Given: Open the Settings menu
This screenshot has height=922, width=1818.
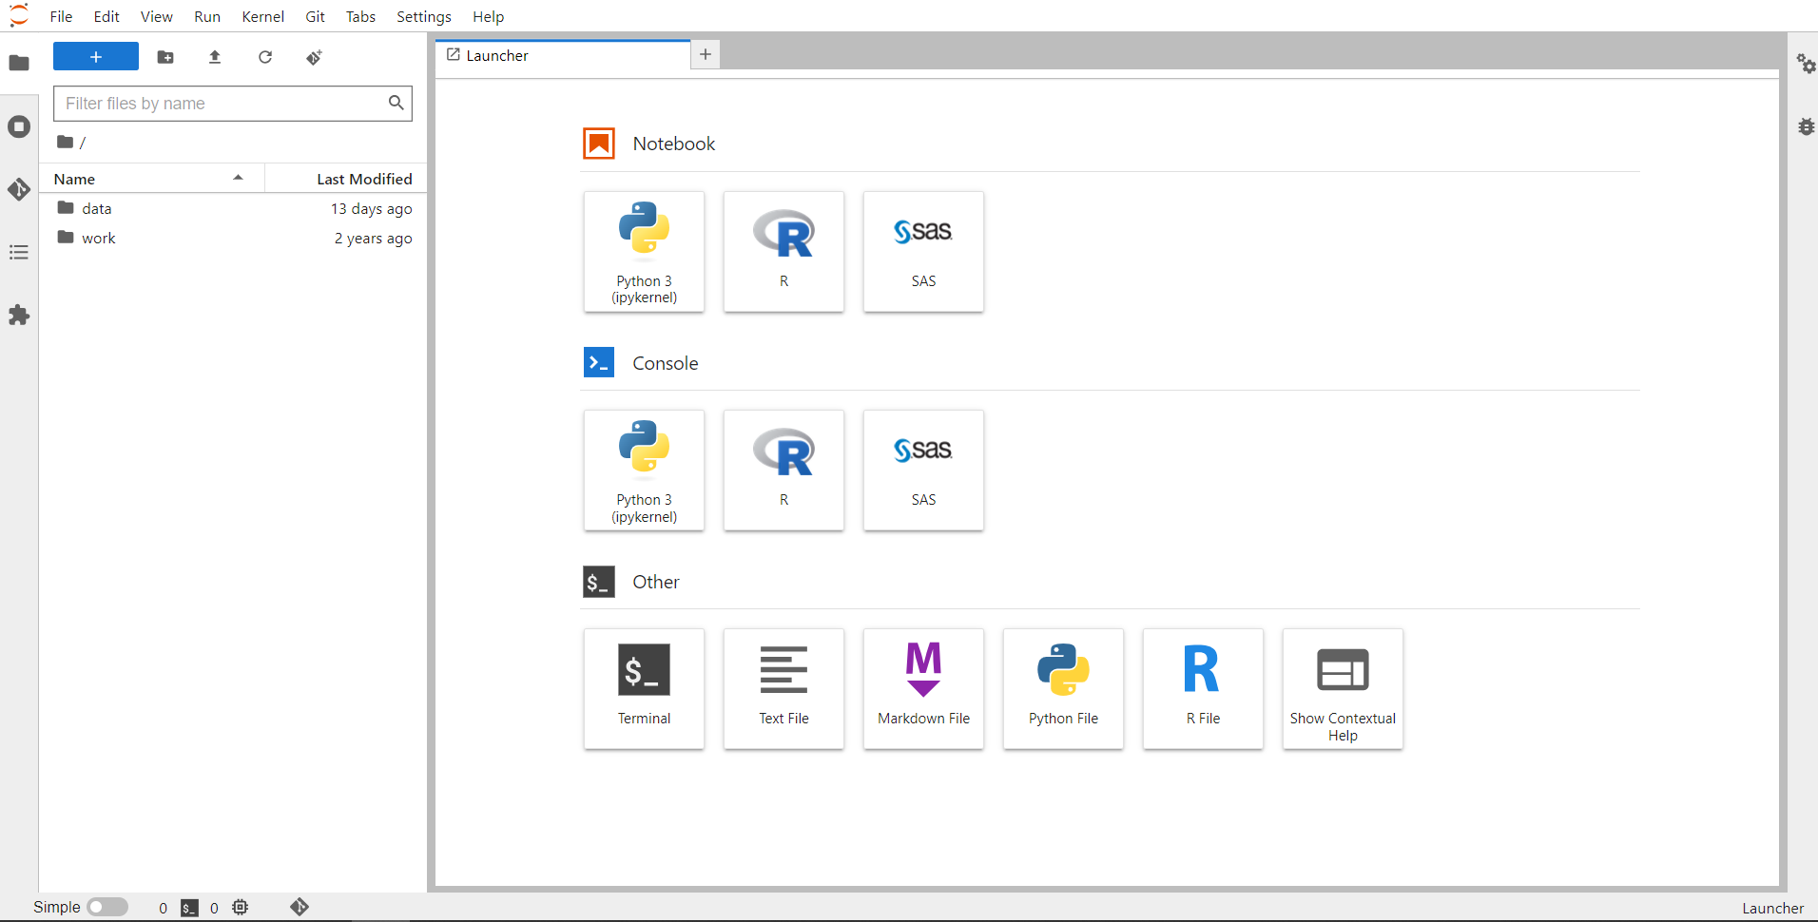Looking at the screenshot, I should 424,16.
